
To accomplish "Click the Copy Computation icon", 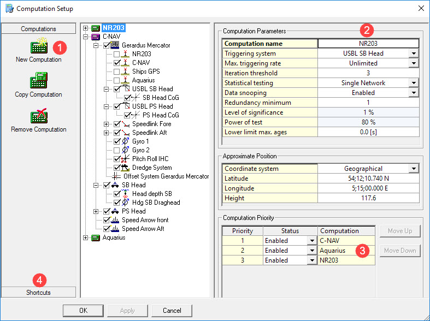I will 38,81.
